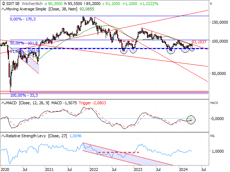Click the MACD indicator line icon
This screenshot has width=230, height=172.
coord(3,103)
